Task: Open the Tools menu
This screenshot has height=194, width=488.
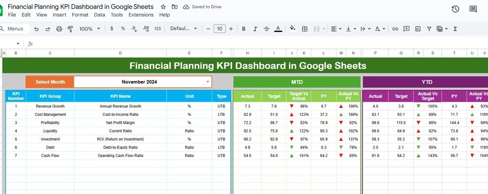Action: pos(117,15)
